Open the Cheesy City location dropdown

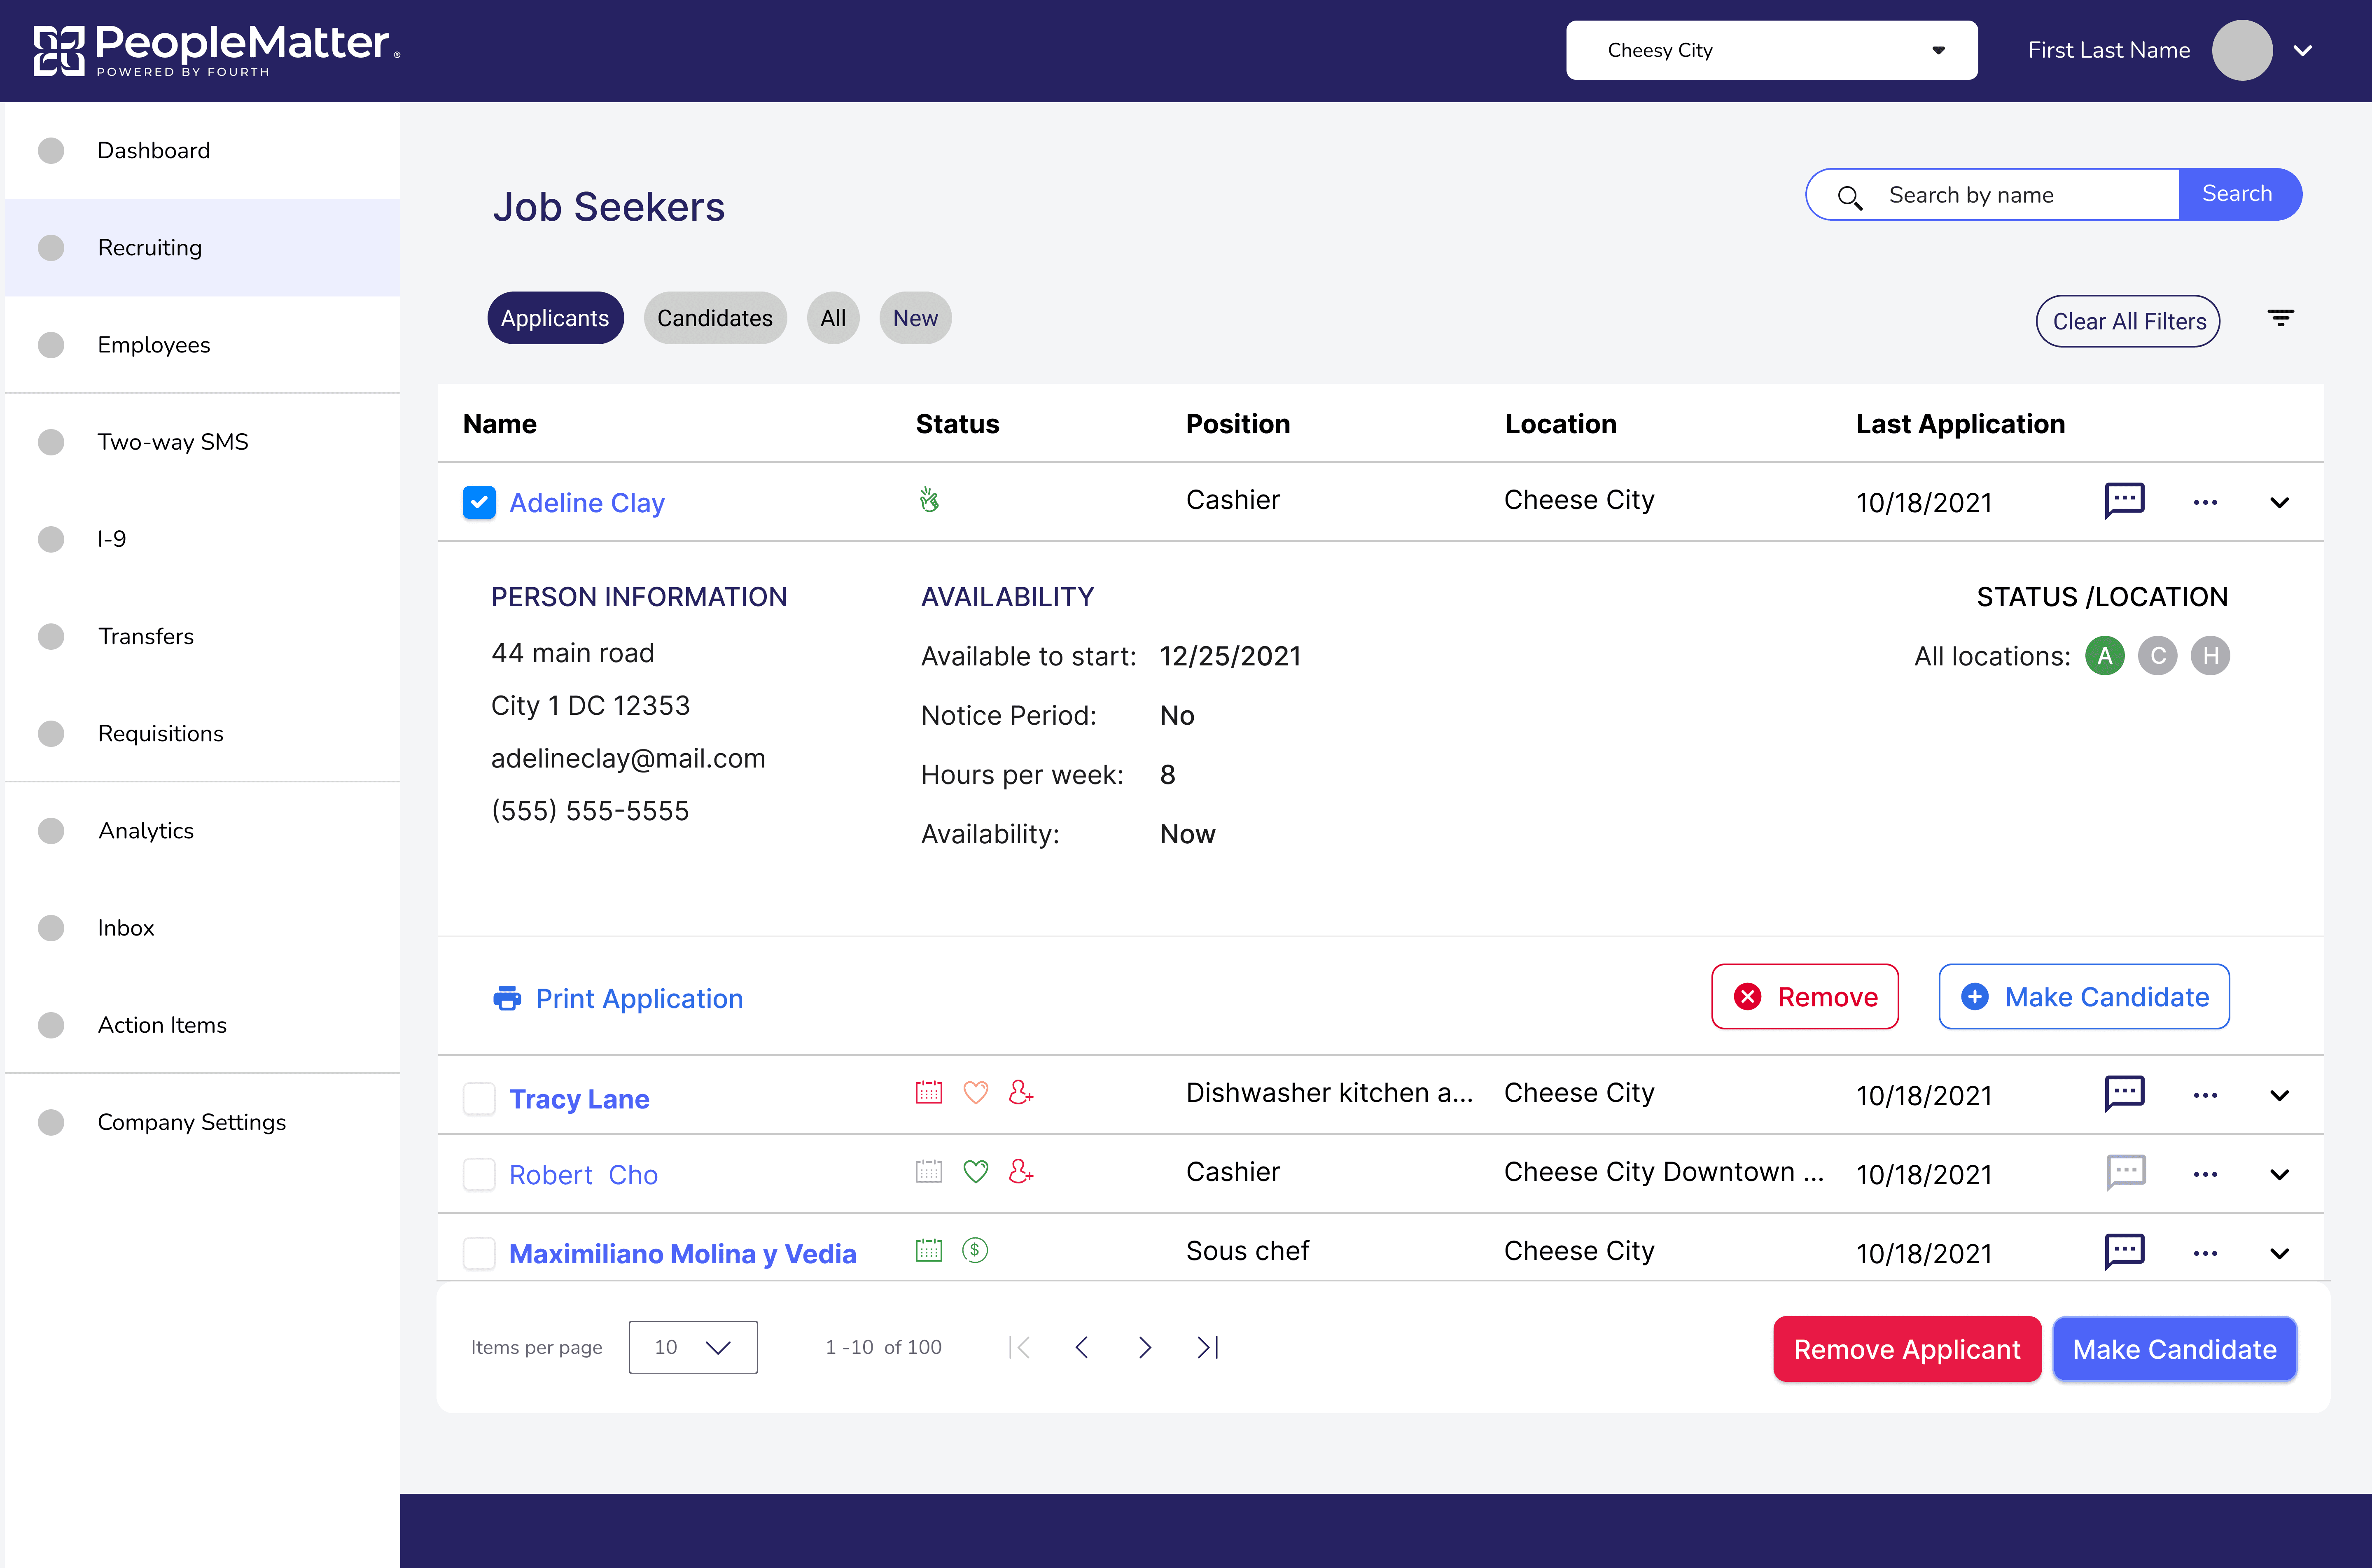[x=1771, y=50]
